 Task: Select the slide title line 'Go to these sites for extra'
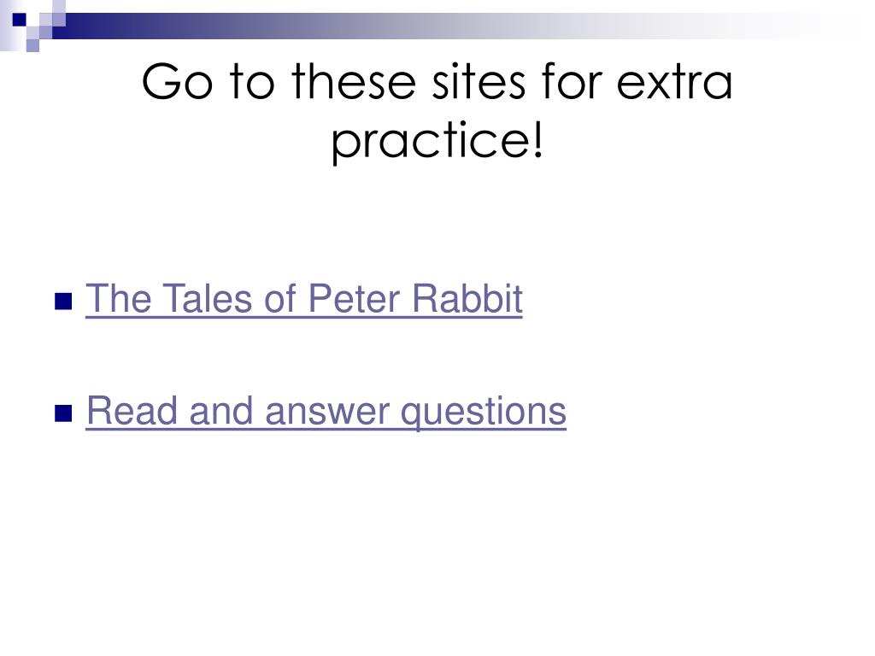pos(437,82)
